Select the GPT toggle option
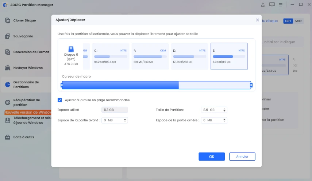This screenshot has width=312, height=181. pos(288,21)
